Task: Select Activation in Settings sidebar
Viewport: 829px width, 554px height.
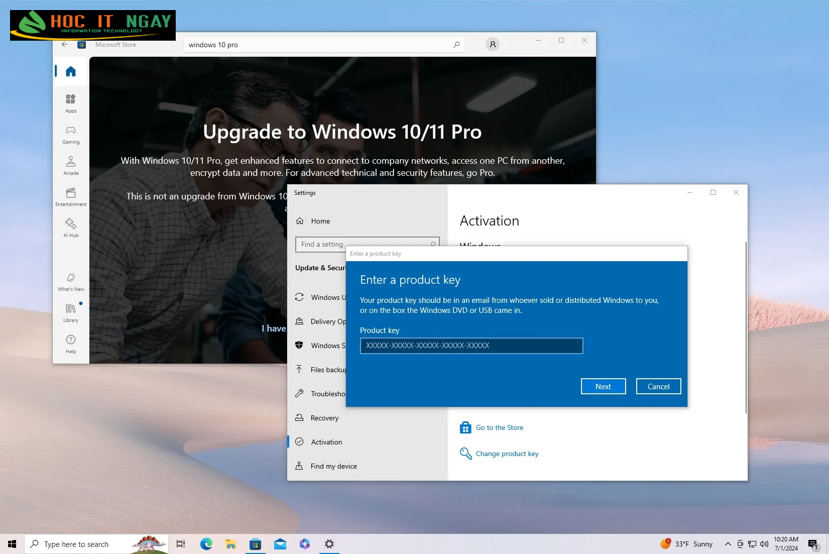Action: [x=326, y=442]
